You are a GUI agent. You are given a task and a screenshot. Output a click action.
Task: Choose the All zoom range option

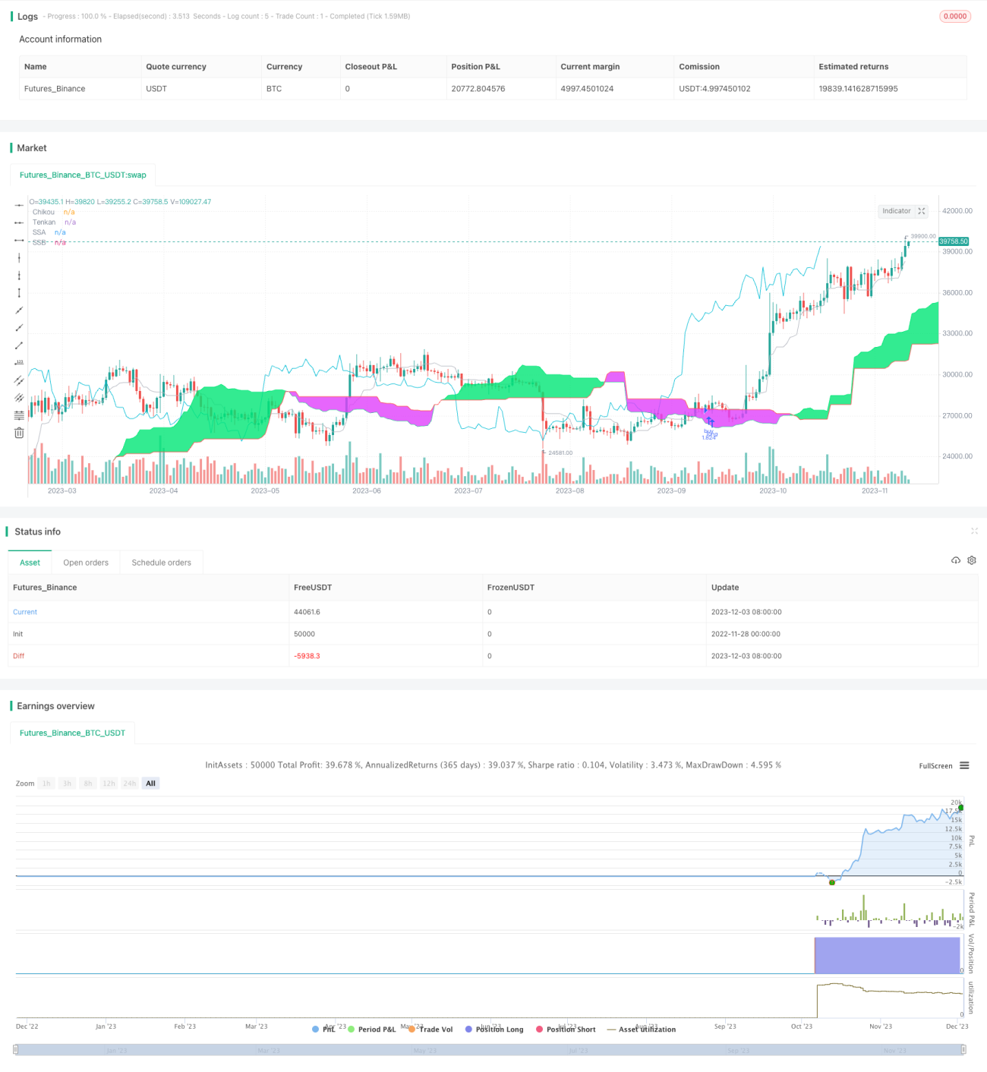pos(150,784)
